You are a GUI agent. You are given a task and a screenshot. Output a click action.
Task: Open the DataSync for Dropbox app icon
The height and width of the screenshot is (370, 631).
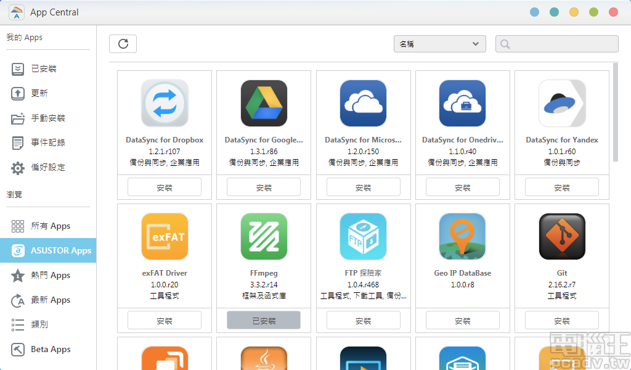tap(165, 103)
